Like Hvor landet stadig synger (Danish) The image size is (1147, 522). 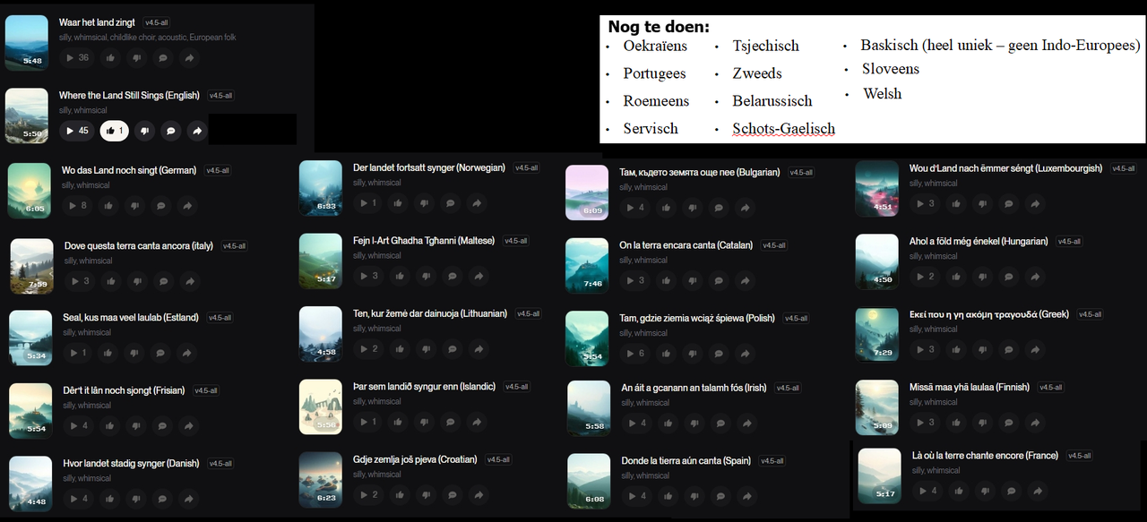tap(108, 499)
